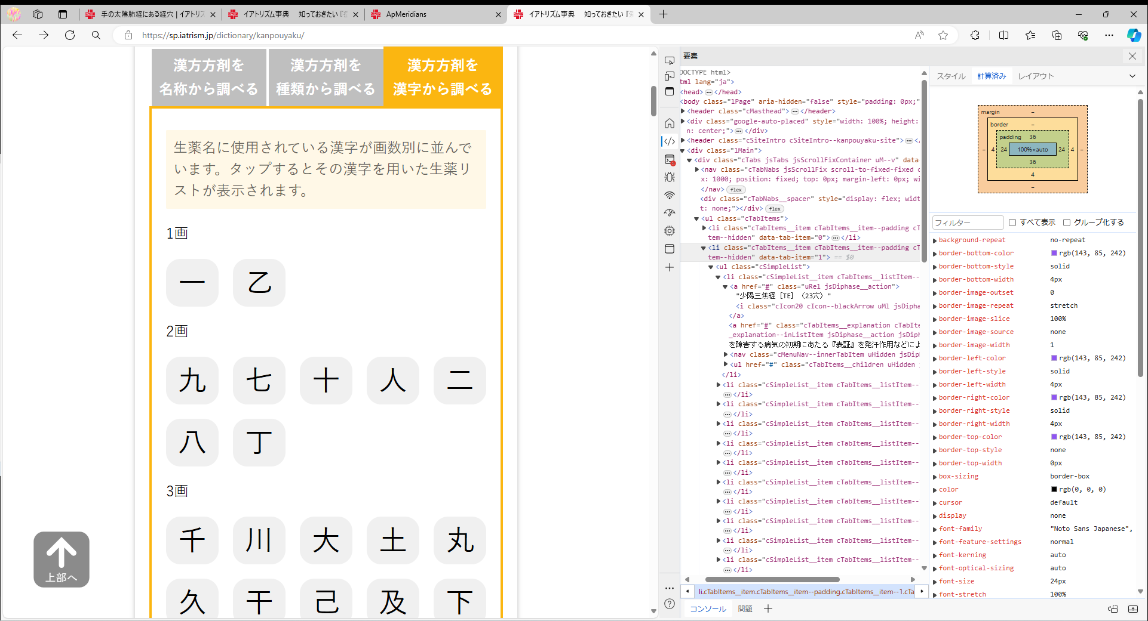Open Collections icon in toolbar
The width and height of the screenshot is (1148, 621).
pyautogui.click(x=1057, y=35)
